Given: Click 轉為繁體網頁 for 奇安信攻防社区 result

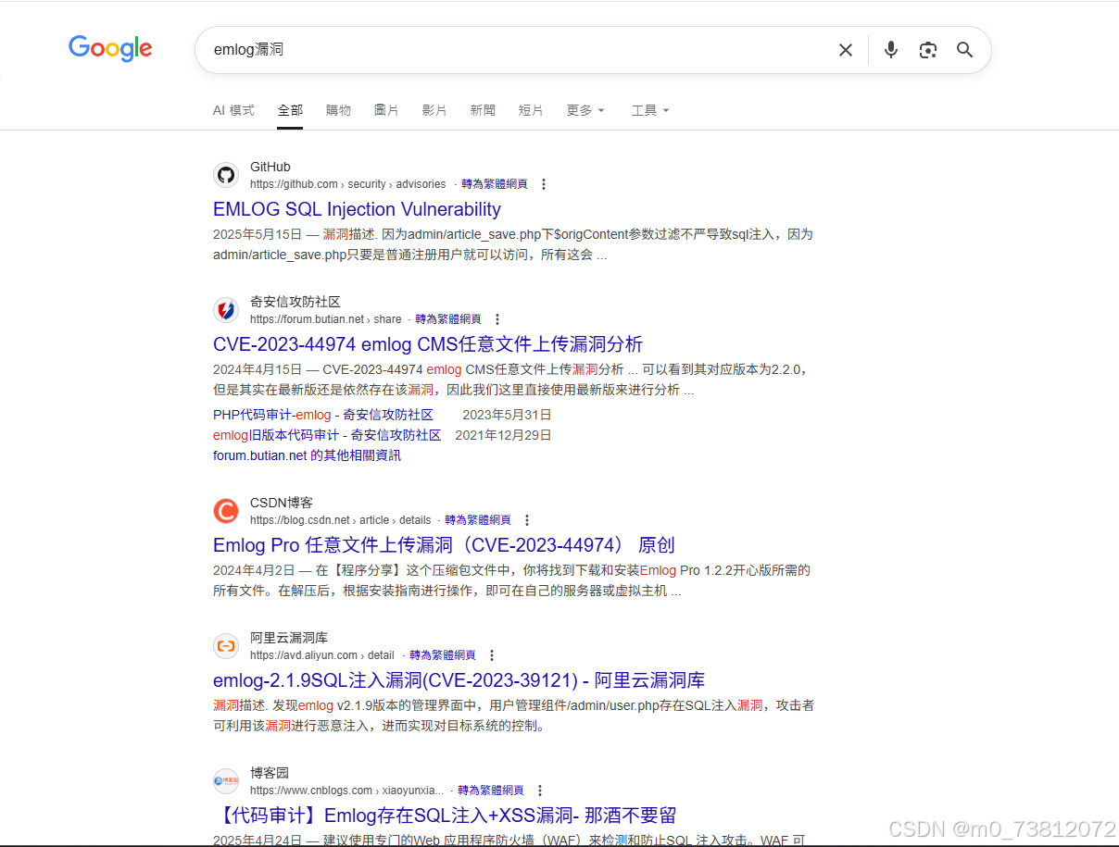Looking at the screenshot, I should (448, 319).
